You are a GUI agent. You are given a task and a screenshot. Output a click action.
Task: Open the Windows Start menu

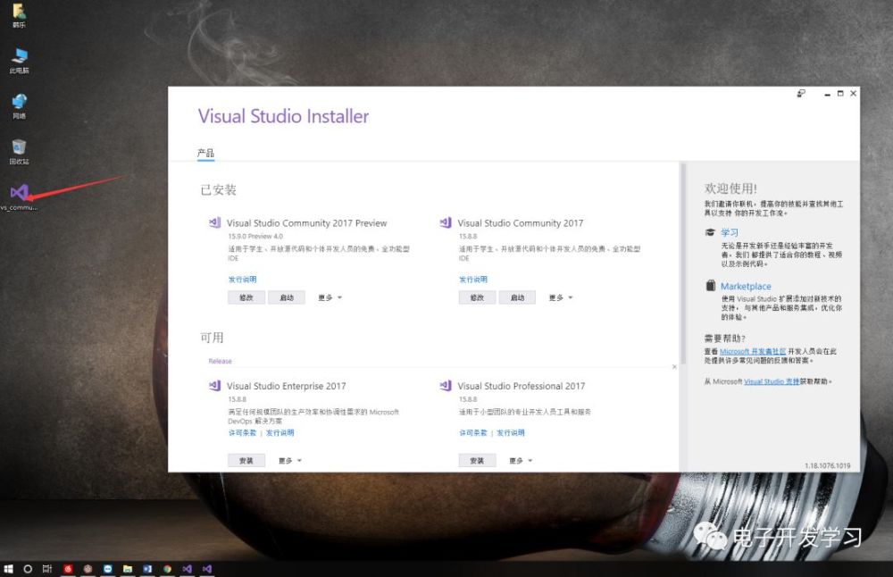click(9, 568)
